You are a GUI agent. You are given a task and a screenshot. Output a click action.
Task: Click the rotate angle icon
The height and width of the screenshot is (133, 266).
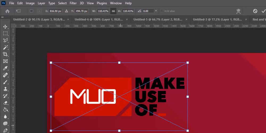(x=139, y=11)
